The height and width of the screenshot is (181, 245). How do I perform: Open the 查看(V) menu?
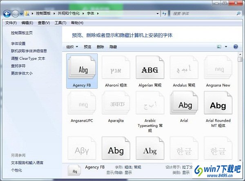click(44, 23)
